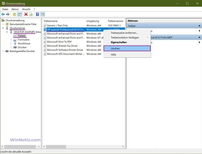Click the Up one level folder icon
This screenshot has height=154, width=202.
[x=14, y=14]
